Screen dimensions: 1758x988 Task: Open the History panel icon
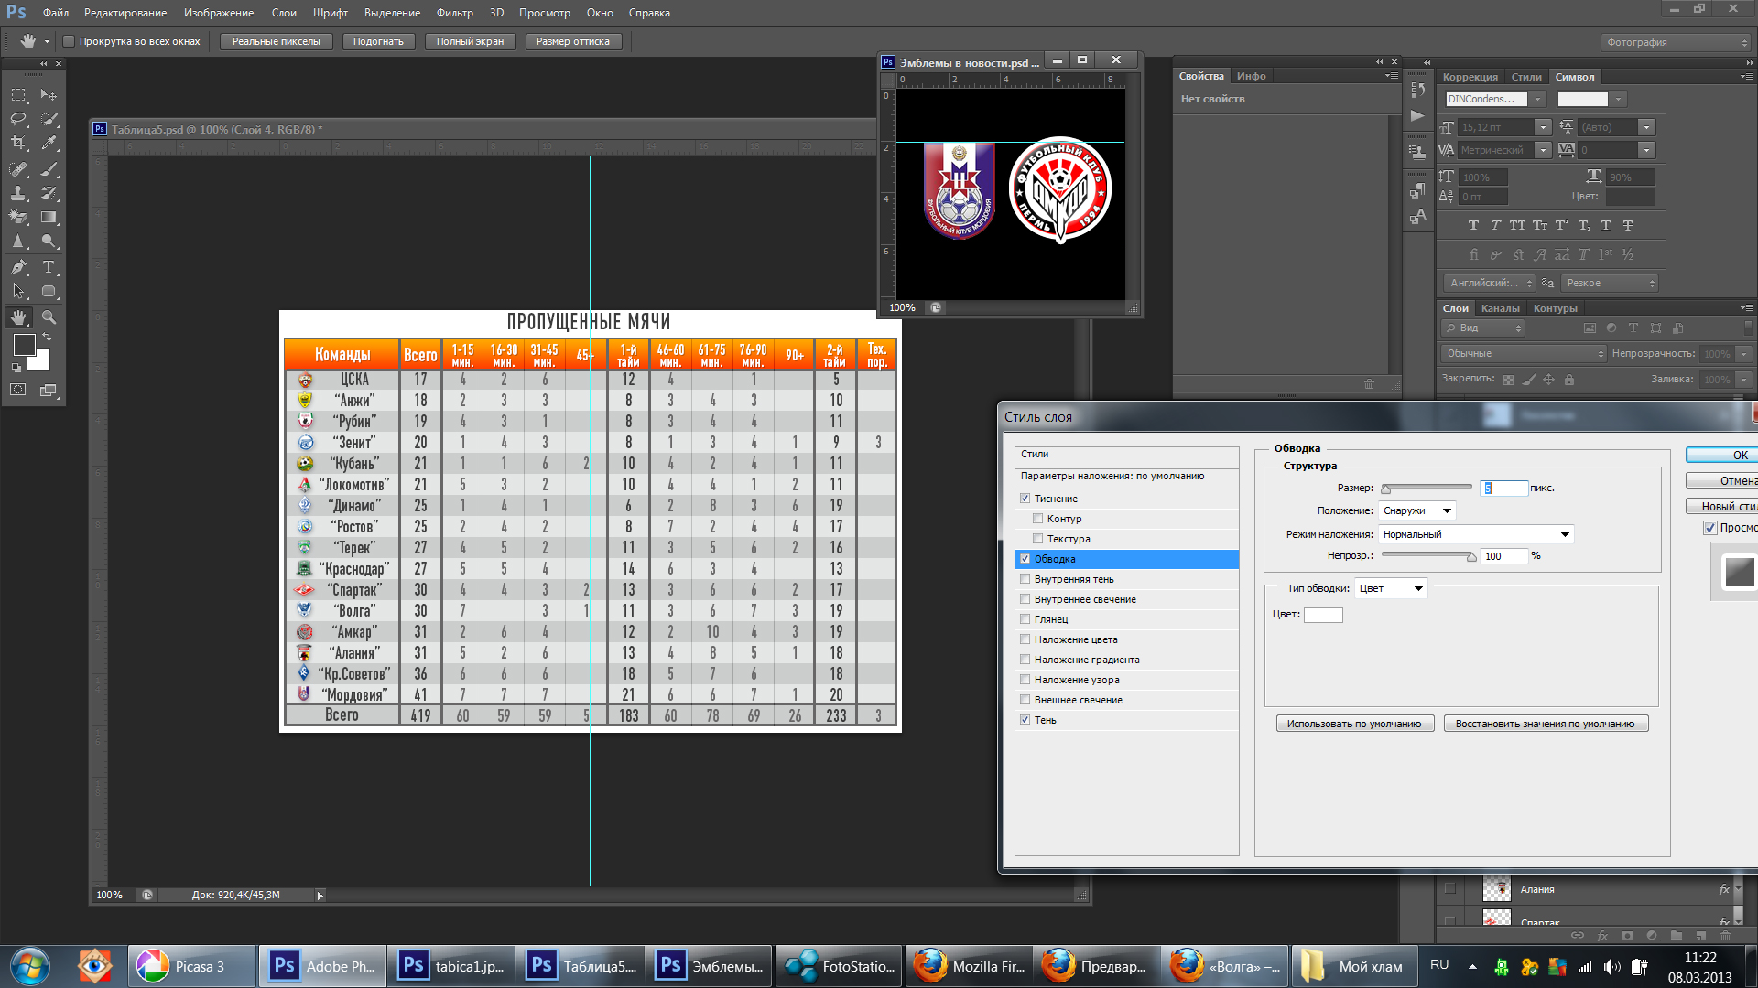(1417, 90)
